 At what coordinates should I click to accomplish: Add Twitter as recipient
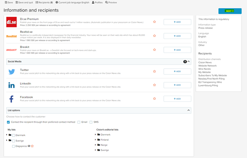pos(177,71)
